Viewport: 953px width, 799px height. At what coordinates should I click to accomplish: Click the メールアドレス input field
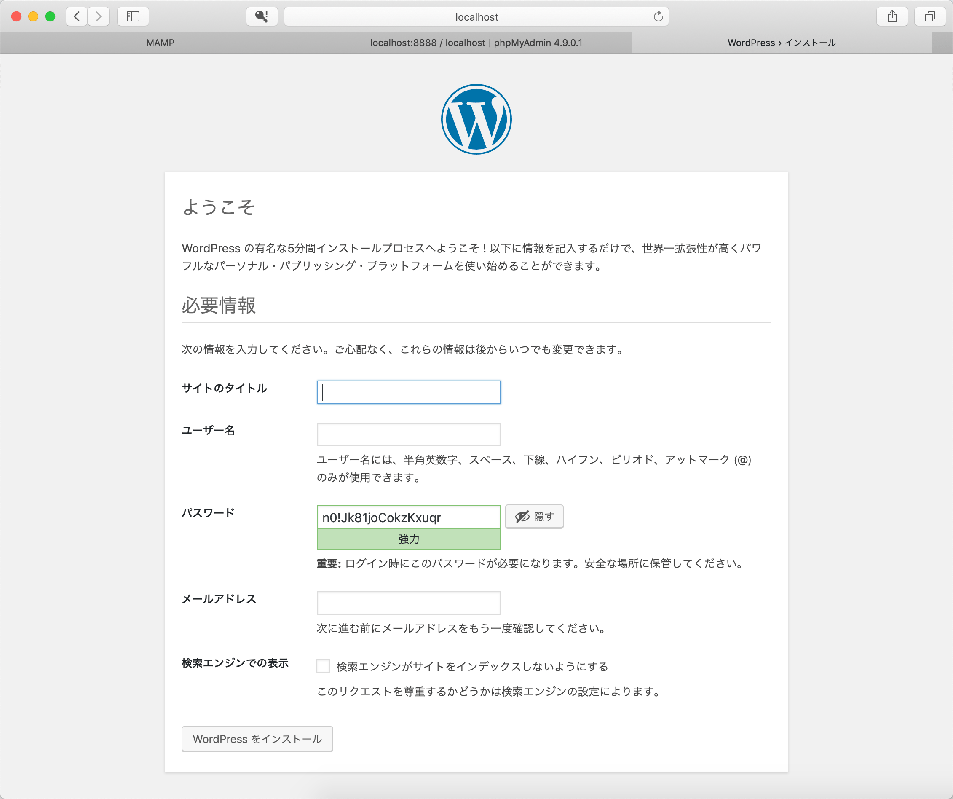[x=409, y=603]
